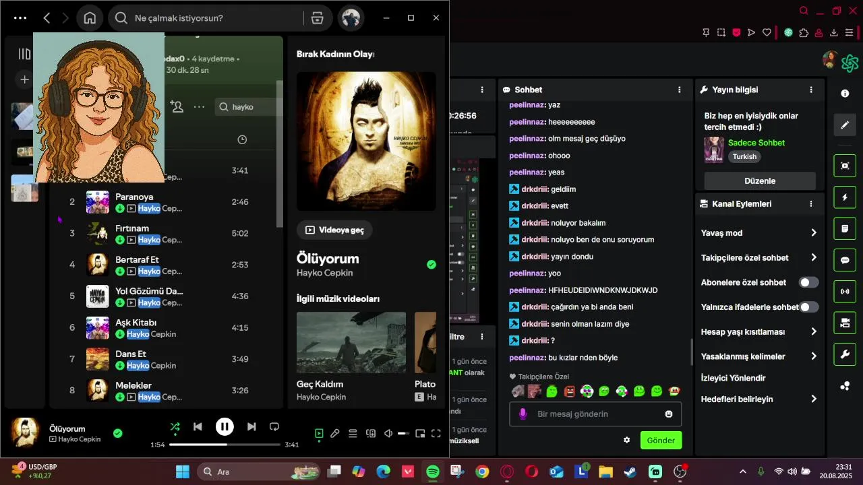Toggle Yalnızca ifadelerle sohbet switch
The width and height of the screenshot is (863, 485).
coord(808,307)
